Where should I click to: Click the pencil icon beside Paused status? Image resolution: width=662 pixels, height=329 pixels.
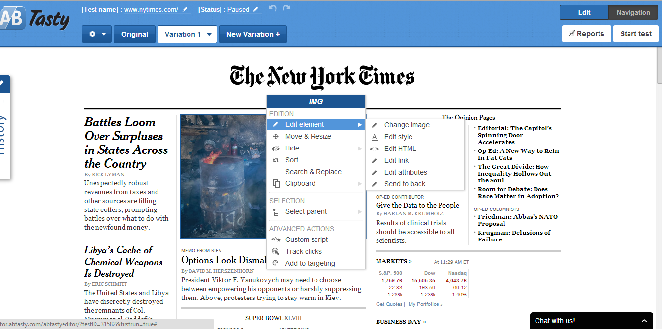pos(255,9)
